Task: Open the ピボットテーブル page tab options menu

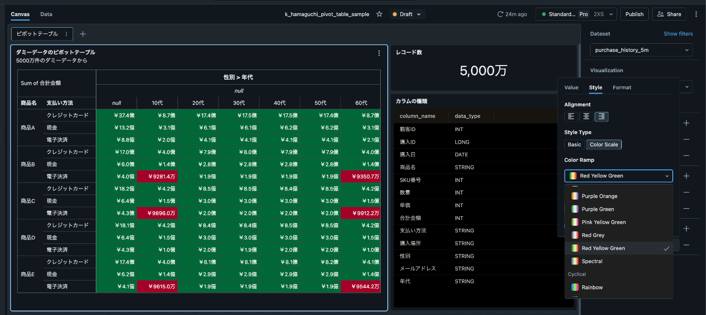Action: point(66,34)
